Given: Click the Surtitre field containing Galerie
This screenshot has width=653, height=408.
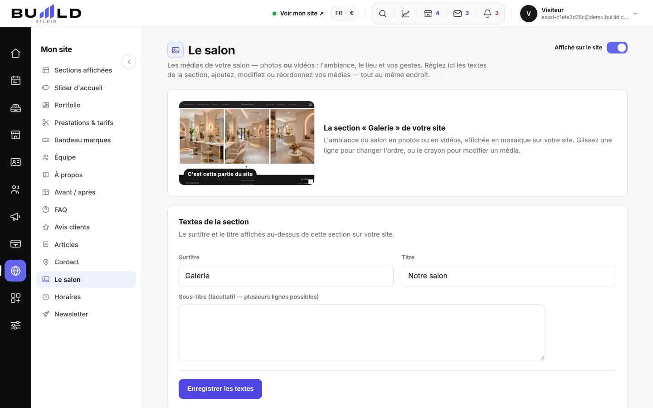Looking at the screenshot, I should pyautogui.click(x=286, y=276).
